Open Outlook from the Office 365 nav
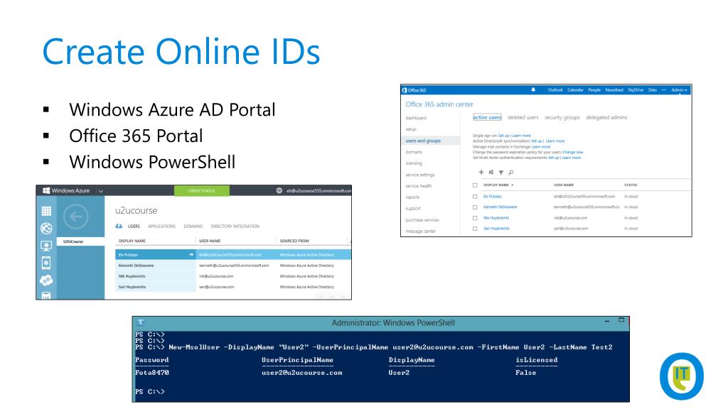Screen dimensions: 728x409 [555, 90]
